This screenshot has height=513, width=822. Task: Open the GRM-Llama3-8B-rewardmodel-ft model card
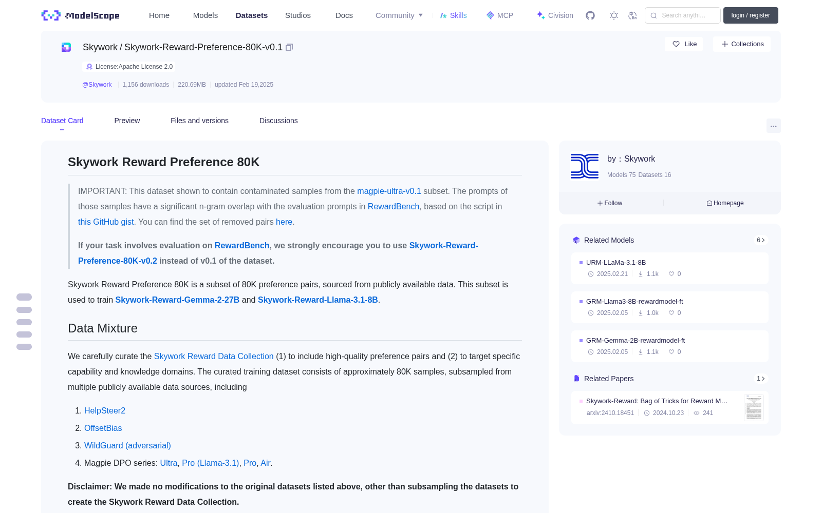(x=670, y=307)
